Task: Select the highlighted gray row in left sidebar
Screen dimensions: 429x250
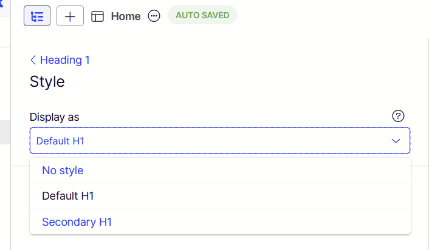Action: tap(5, 132)
